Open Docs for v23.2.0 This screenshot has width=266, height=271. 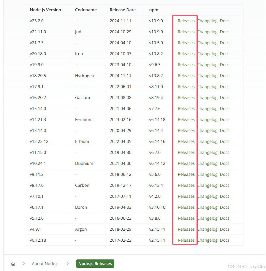(x=224, y=21)
